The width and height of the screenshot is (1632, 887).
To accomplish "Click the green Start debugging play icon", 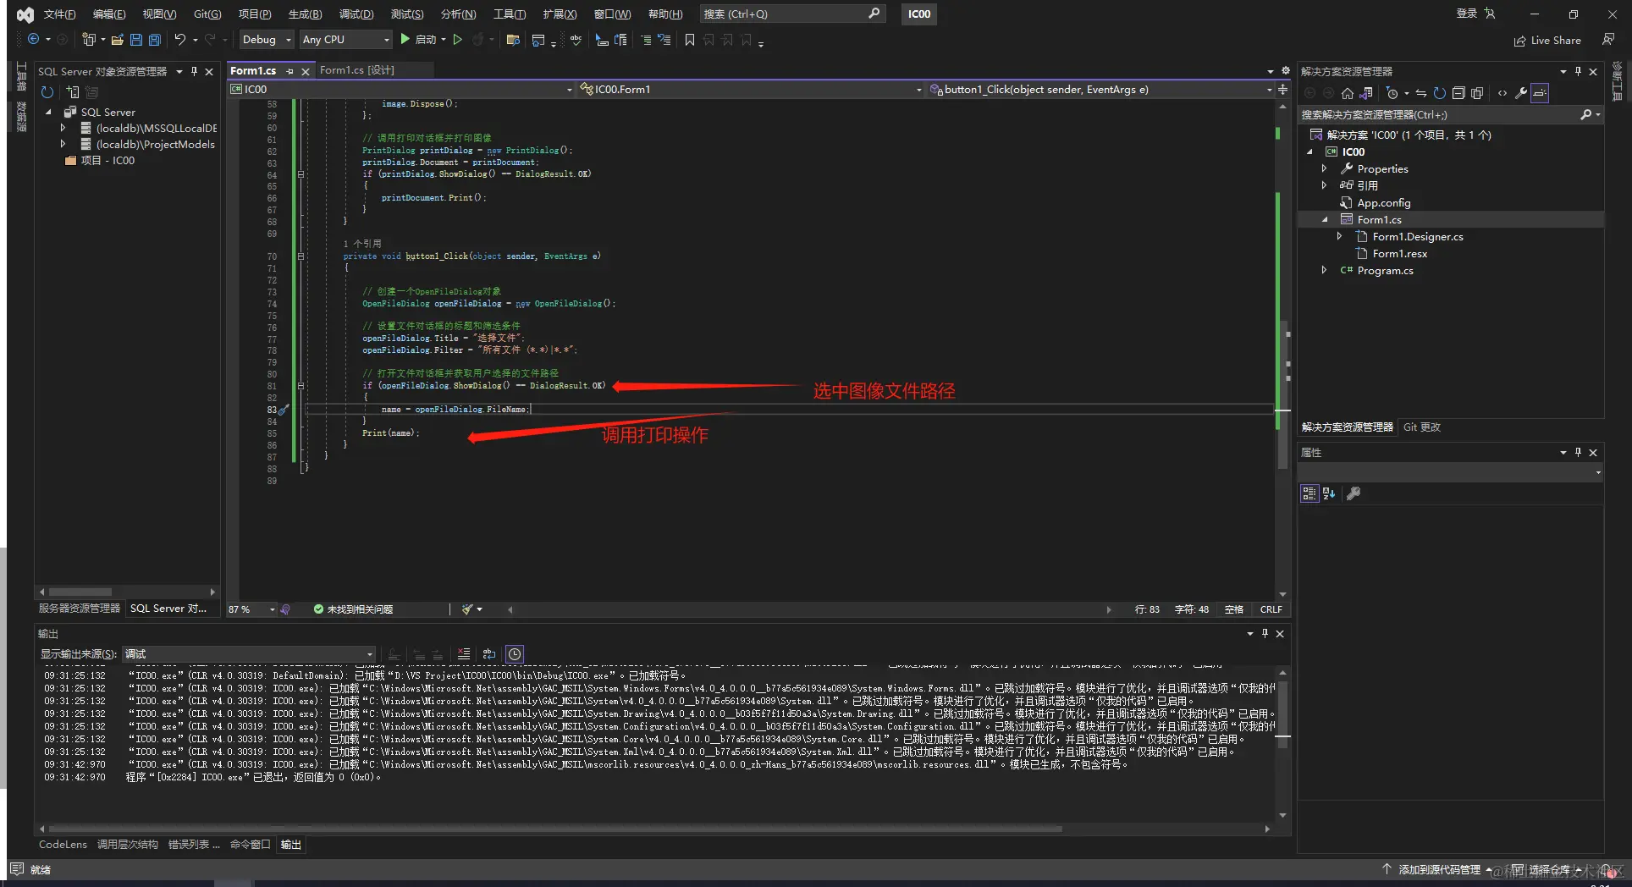I will 405,39.
